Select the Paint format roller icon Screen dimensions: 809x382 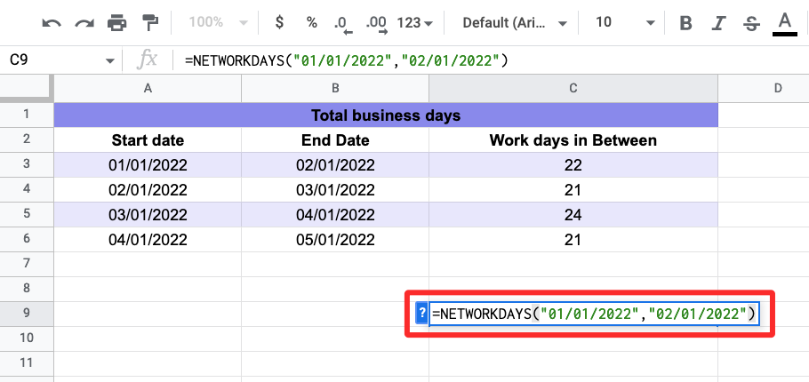click(149, 22)
